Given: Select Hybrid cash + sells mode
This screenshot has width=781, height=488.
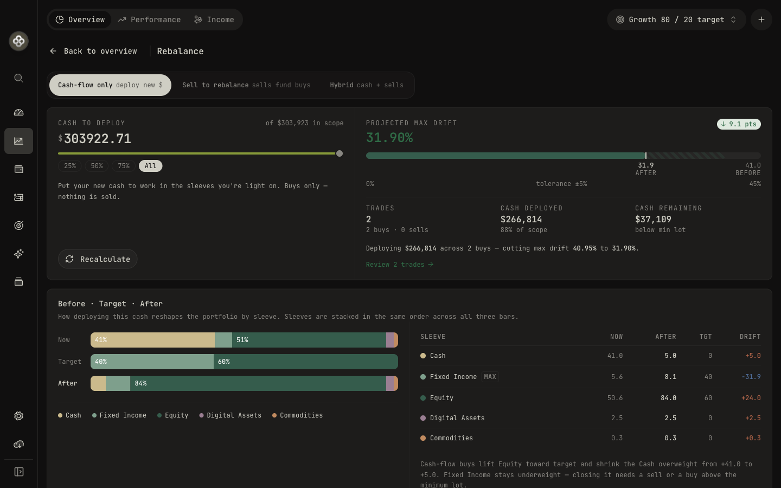Looking at the screenshot, I should [x=367, y=85].
